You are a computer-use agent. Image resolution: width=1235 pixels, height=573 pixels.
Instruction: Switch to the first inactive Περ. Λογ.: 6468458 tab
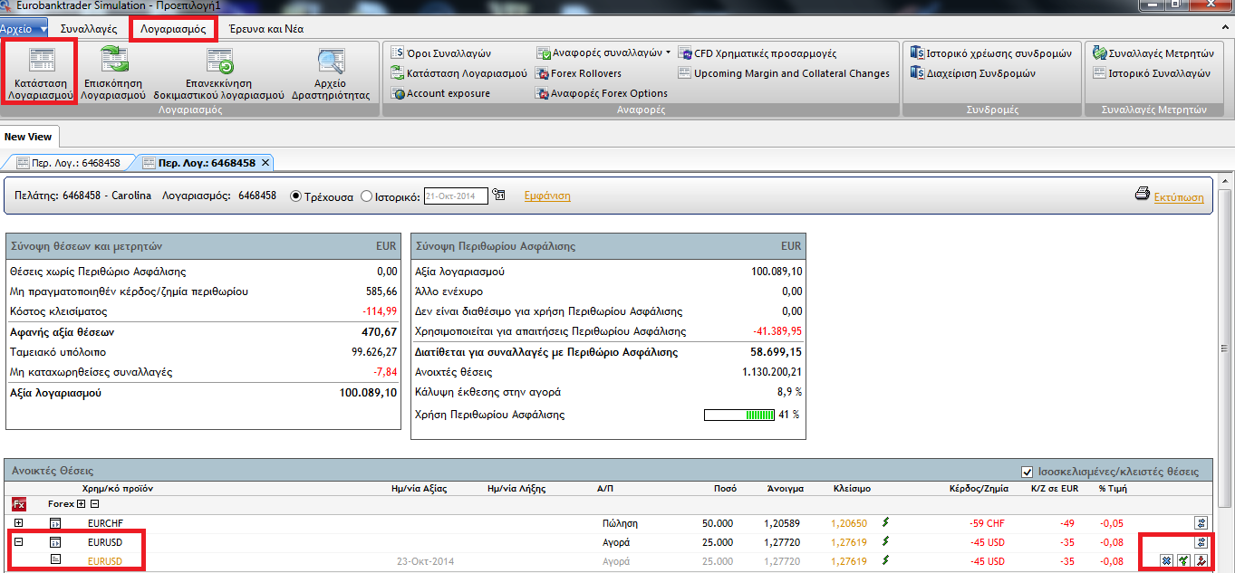pos(70,163)
